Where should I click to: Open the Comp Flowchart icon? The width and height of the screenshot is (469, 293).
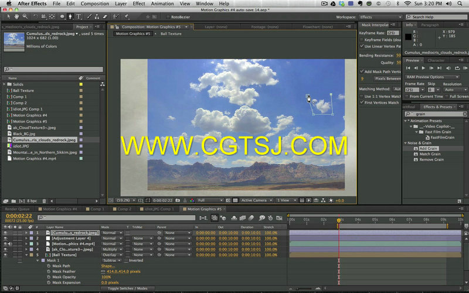pos(323,200)
